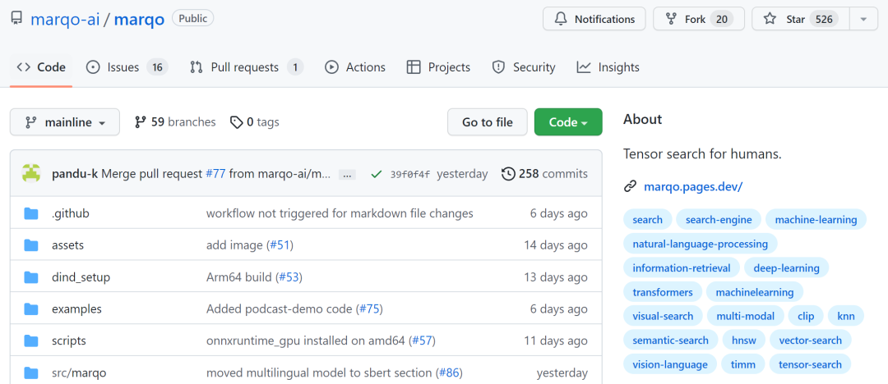Open the Actions tab
The image size is (888, 384).
[x=355, y=67]
